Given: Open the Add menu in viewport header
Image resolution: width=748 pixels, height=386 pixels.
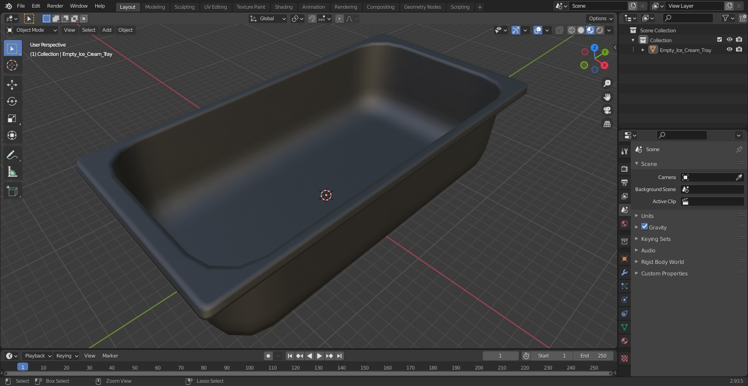Looking at the screenshot, I should pyautogui.click(x=107, y=30).
